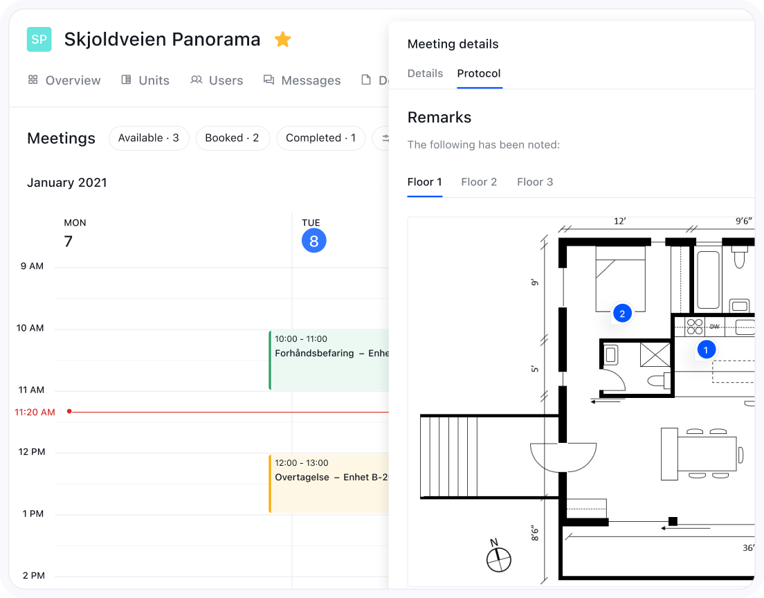Show the Floor 3 plan
The height and width of the screenshot is (598, 764).
coord(535,182)
